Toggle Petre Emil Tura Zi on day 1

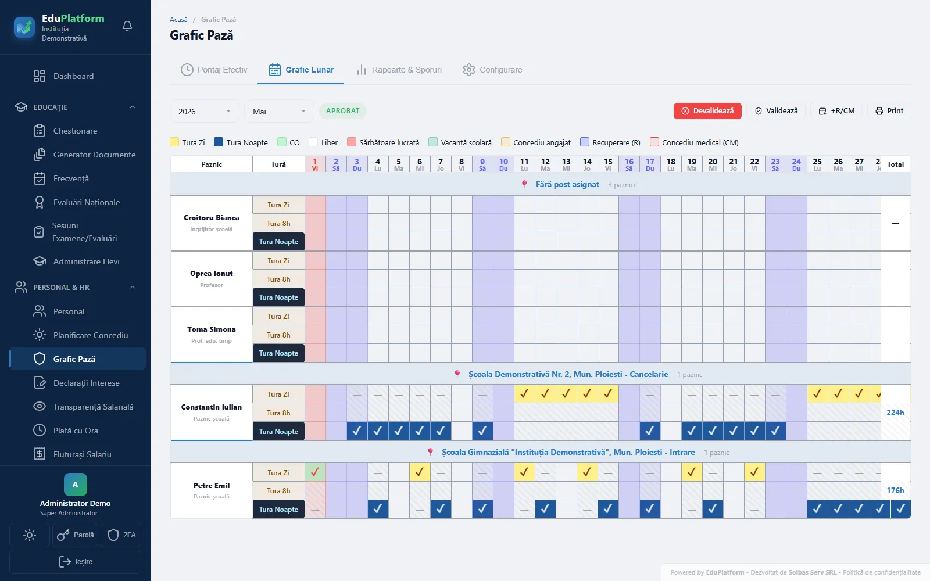315,472
